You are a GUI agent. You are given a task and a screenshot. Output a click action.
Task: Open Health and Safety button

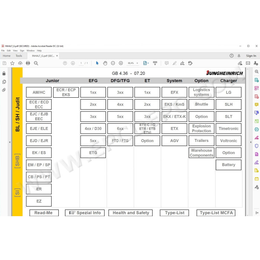coord(130,213)
